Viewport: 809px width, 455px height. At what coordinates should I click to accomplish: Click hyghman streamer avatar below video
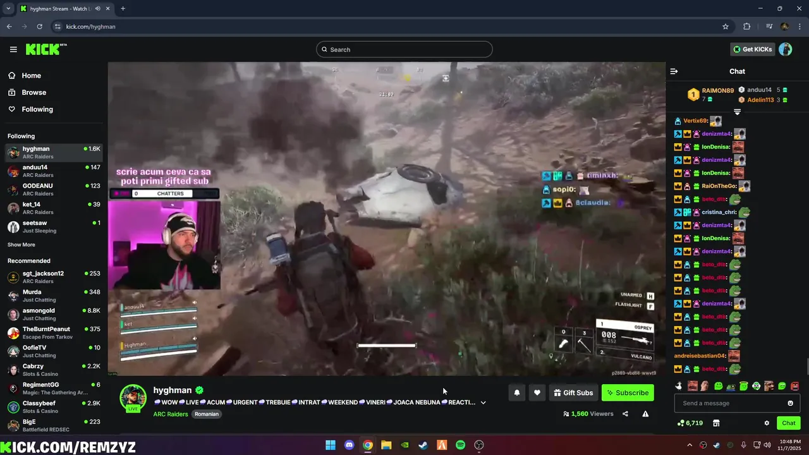pos(133,397)
